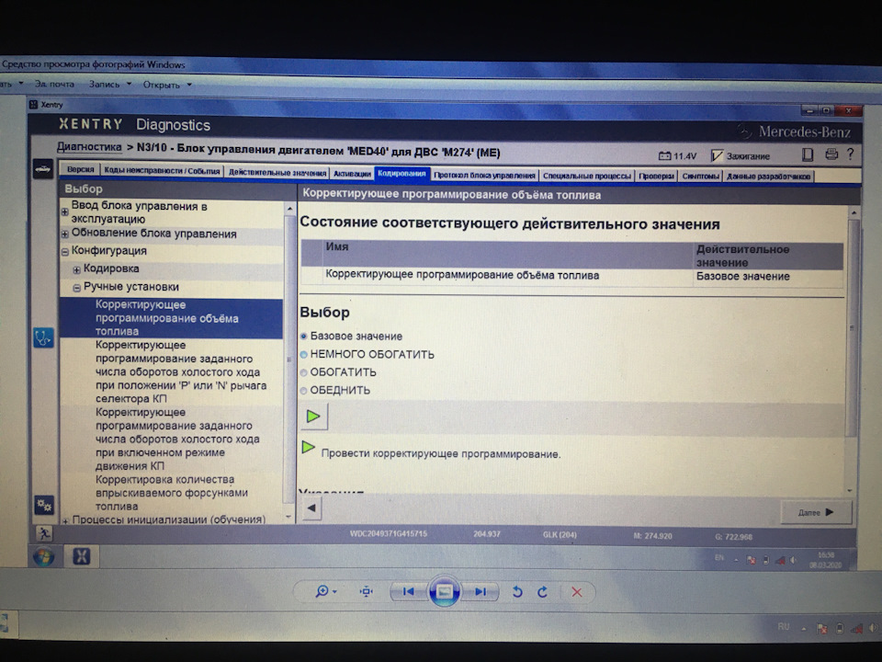Go to previous photo in Photo Viewer
The image size is (882, 662).
(408, 591)
